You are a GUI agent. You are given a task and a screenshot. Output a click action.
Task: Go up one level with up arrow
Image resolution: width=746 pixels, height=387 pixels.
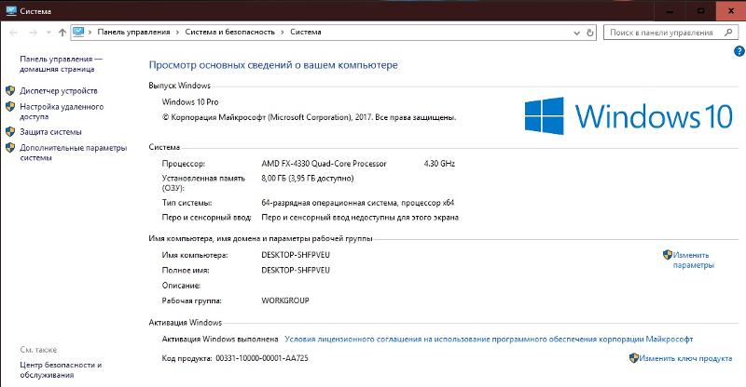coord(62,33)
